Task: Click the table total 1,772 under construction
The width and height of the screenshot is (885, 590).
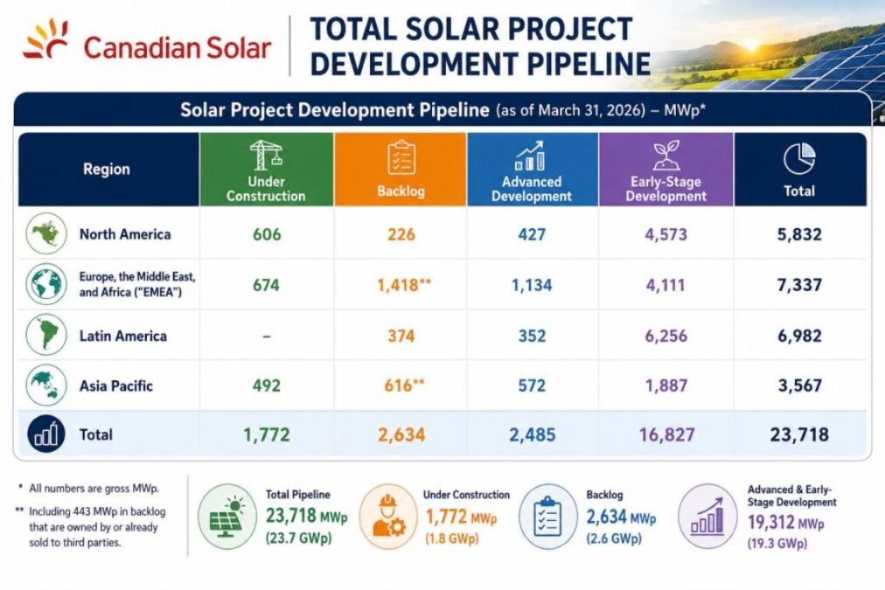Action: coord(267,435)
